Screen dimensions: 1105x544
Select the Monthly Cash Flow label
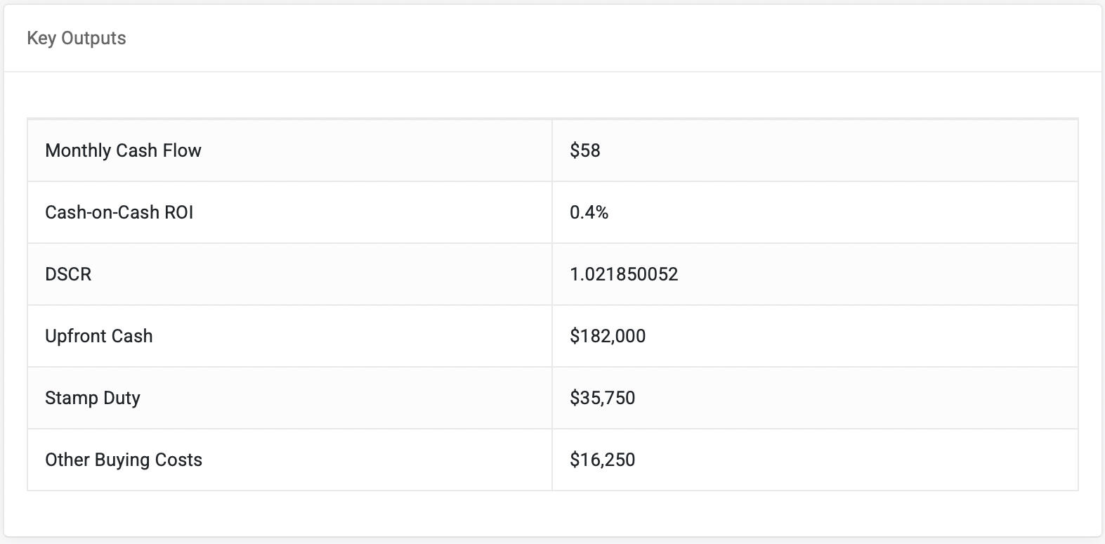[x=123, y=150]
